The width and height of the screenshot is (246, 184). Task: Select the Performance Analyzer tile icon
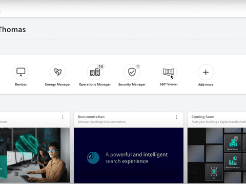point(233,162)
